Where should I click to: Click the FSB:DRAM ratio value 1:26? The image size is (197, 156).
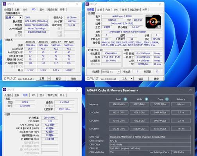point(50,121)
